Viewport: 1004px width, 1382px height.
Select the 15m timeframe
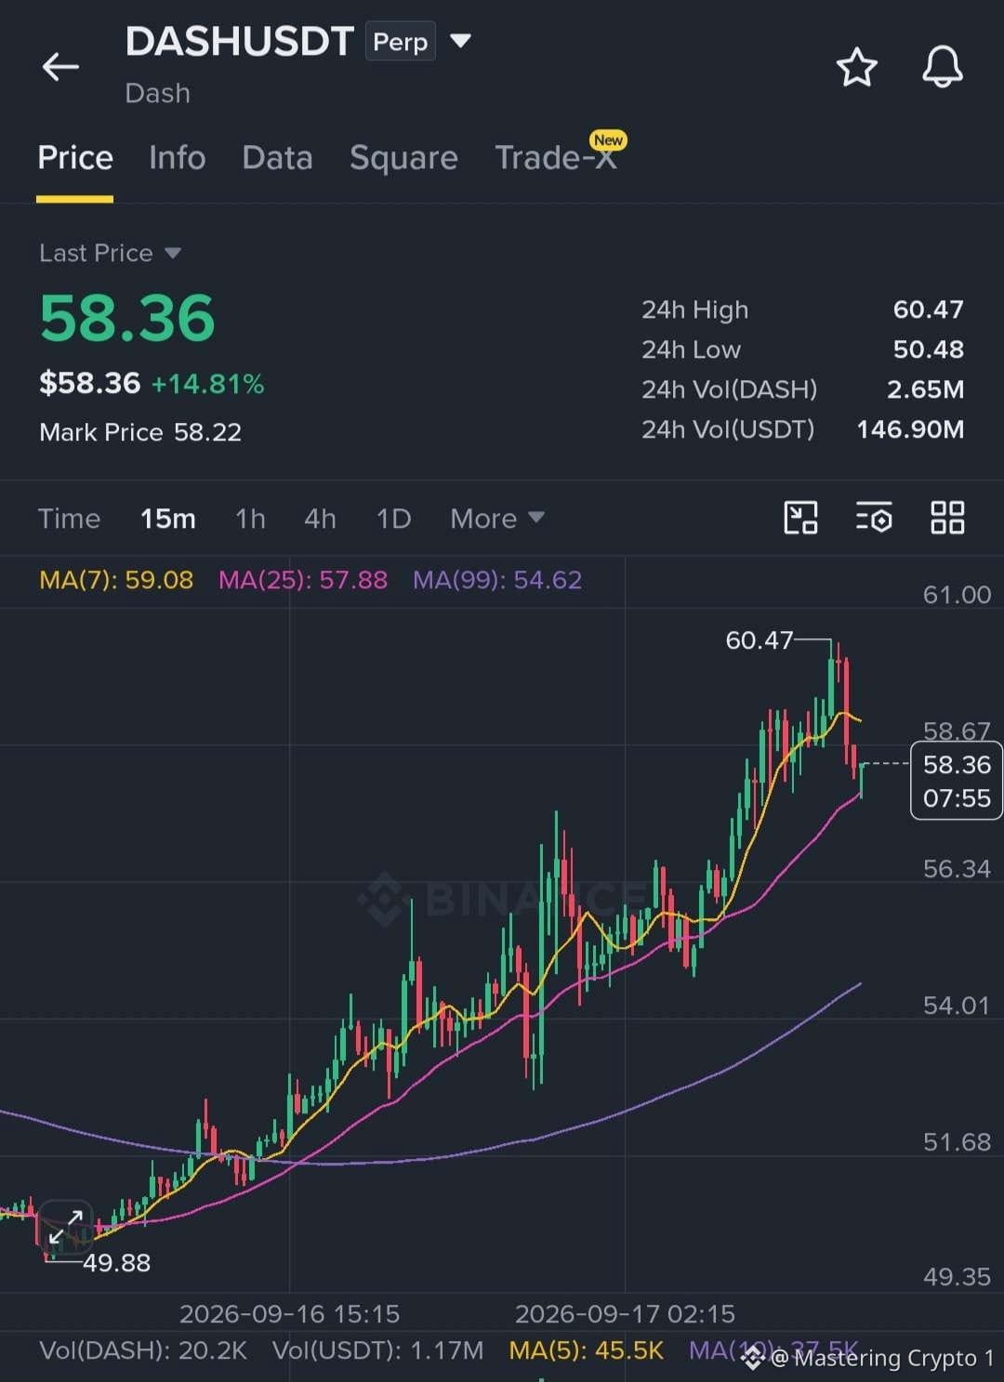point(168,519)
